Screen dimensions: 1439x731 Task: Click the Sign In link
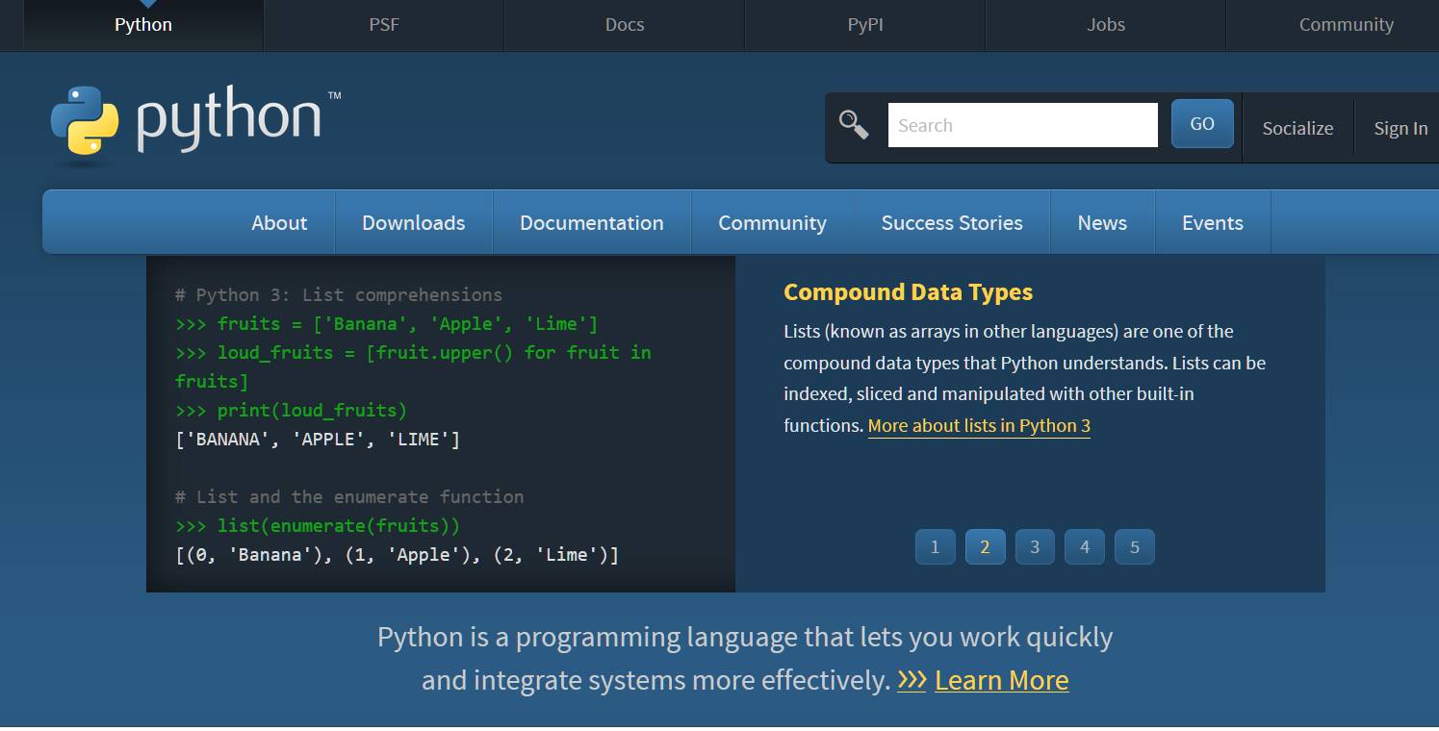[x=1400, y=128]
